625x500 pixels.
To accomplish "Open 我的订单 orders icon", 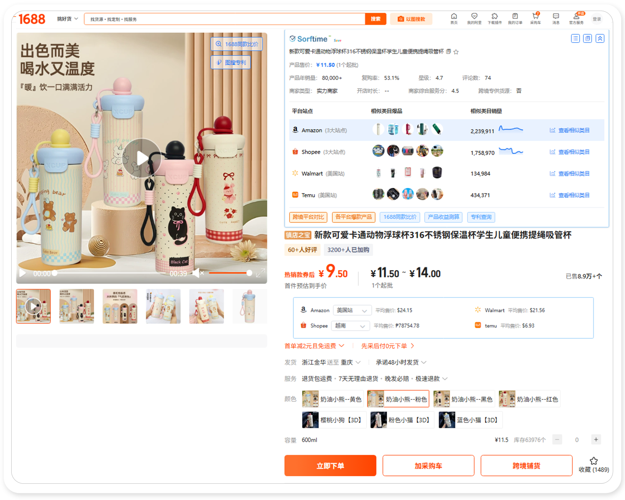I will [515, 18].
